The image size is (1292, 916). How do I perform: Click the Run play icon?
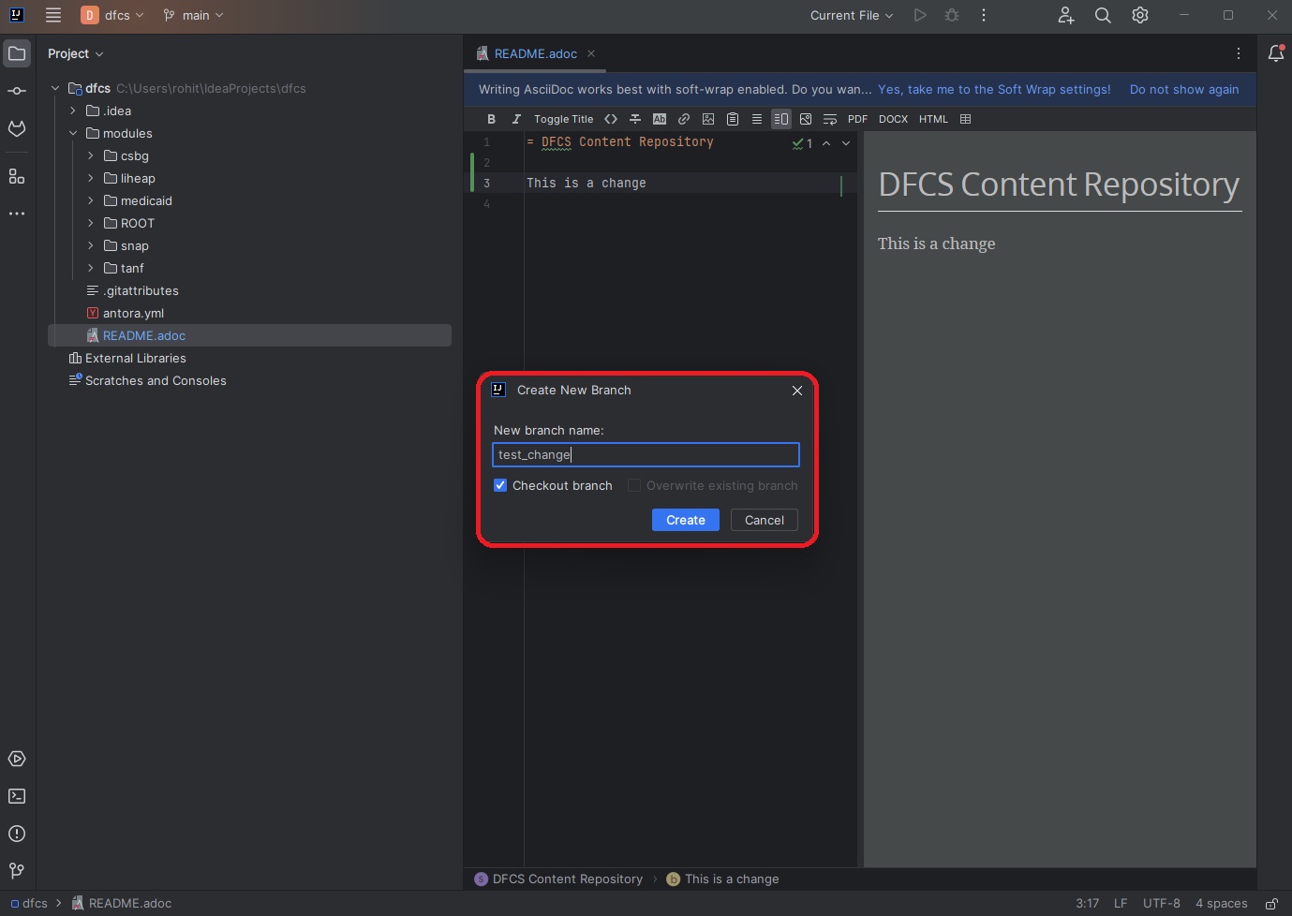tap(920, 15)
